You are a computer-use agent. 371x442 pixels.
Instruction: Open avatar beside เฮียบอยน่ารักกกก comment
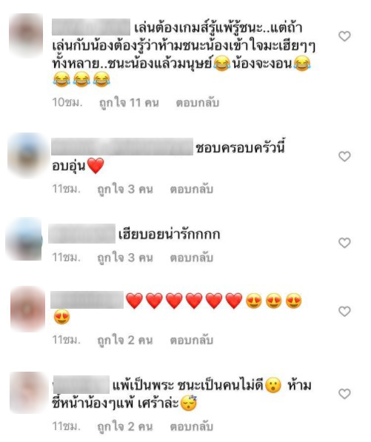pyautogui.click(x=24, y=239)
